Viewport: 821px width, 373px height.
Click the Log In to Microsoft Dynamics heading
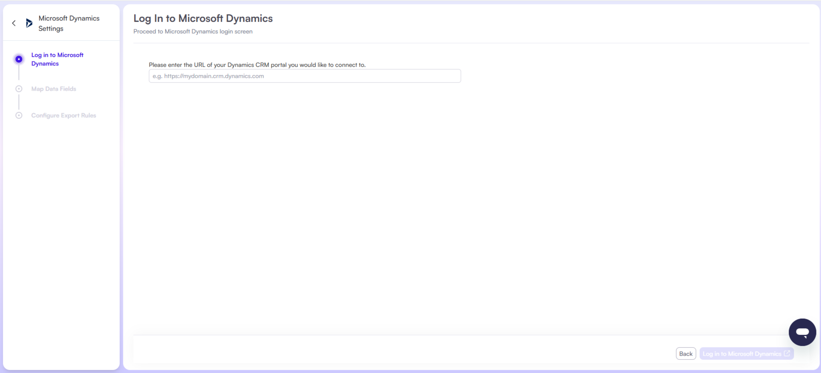(x=203, y=19)
